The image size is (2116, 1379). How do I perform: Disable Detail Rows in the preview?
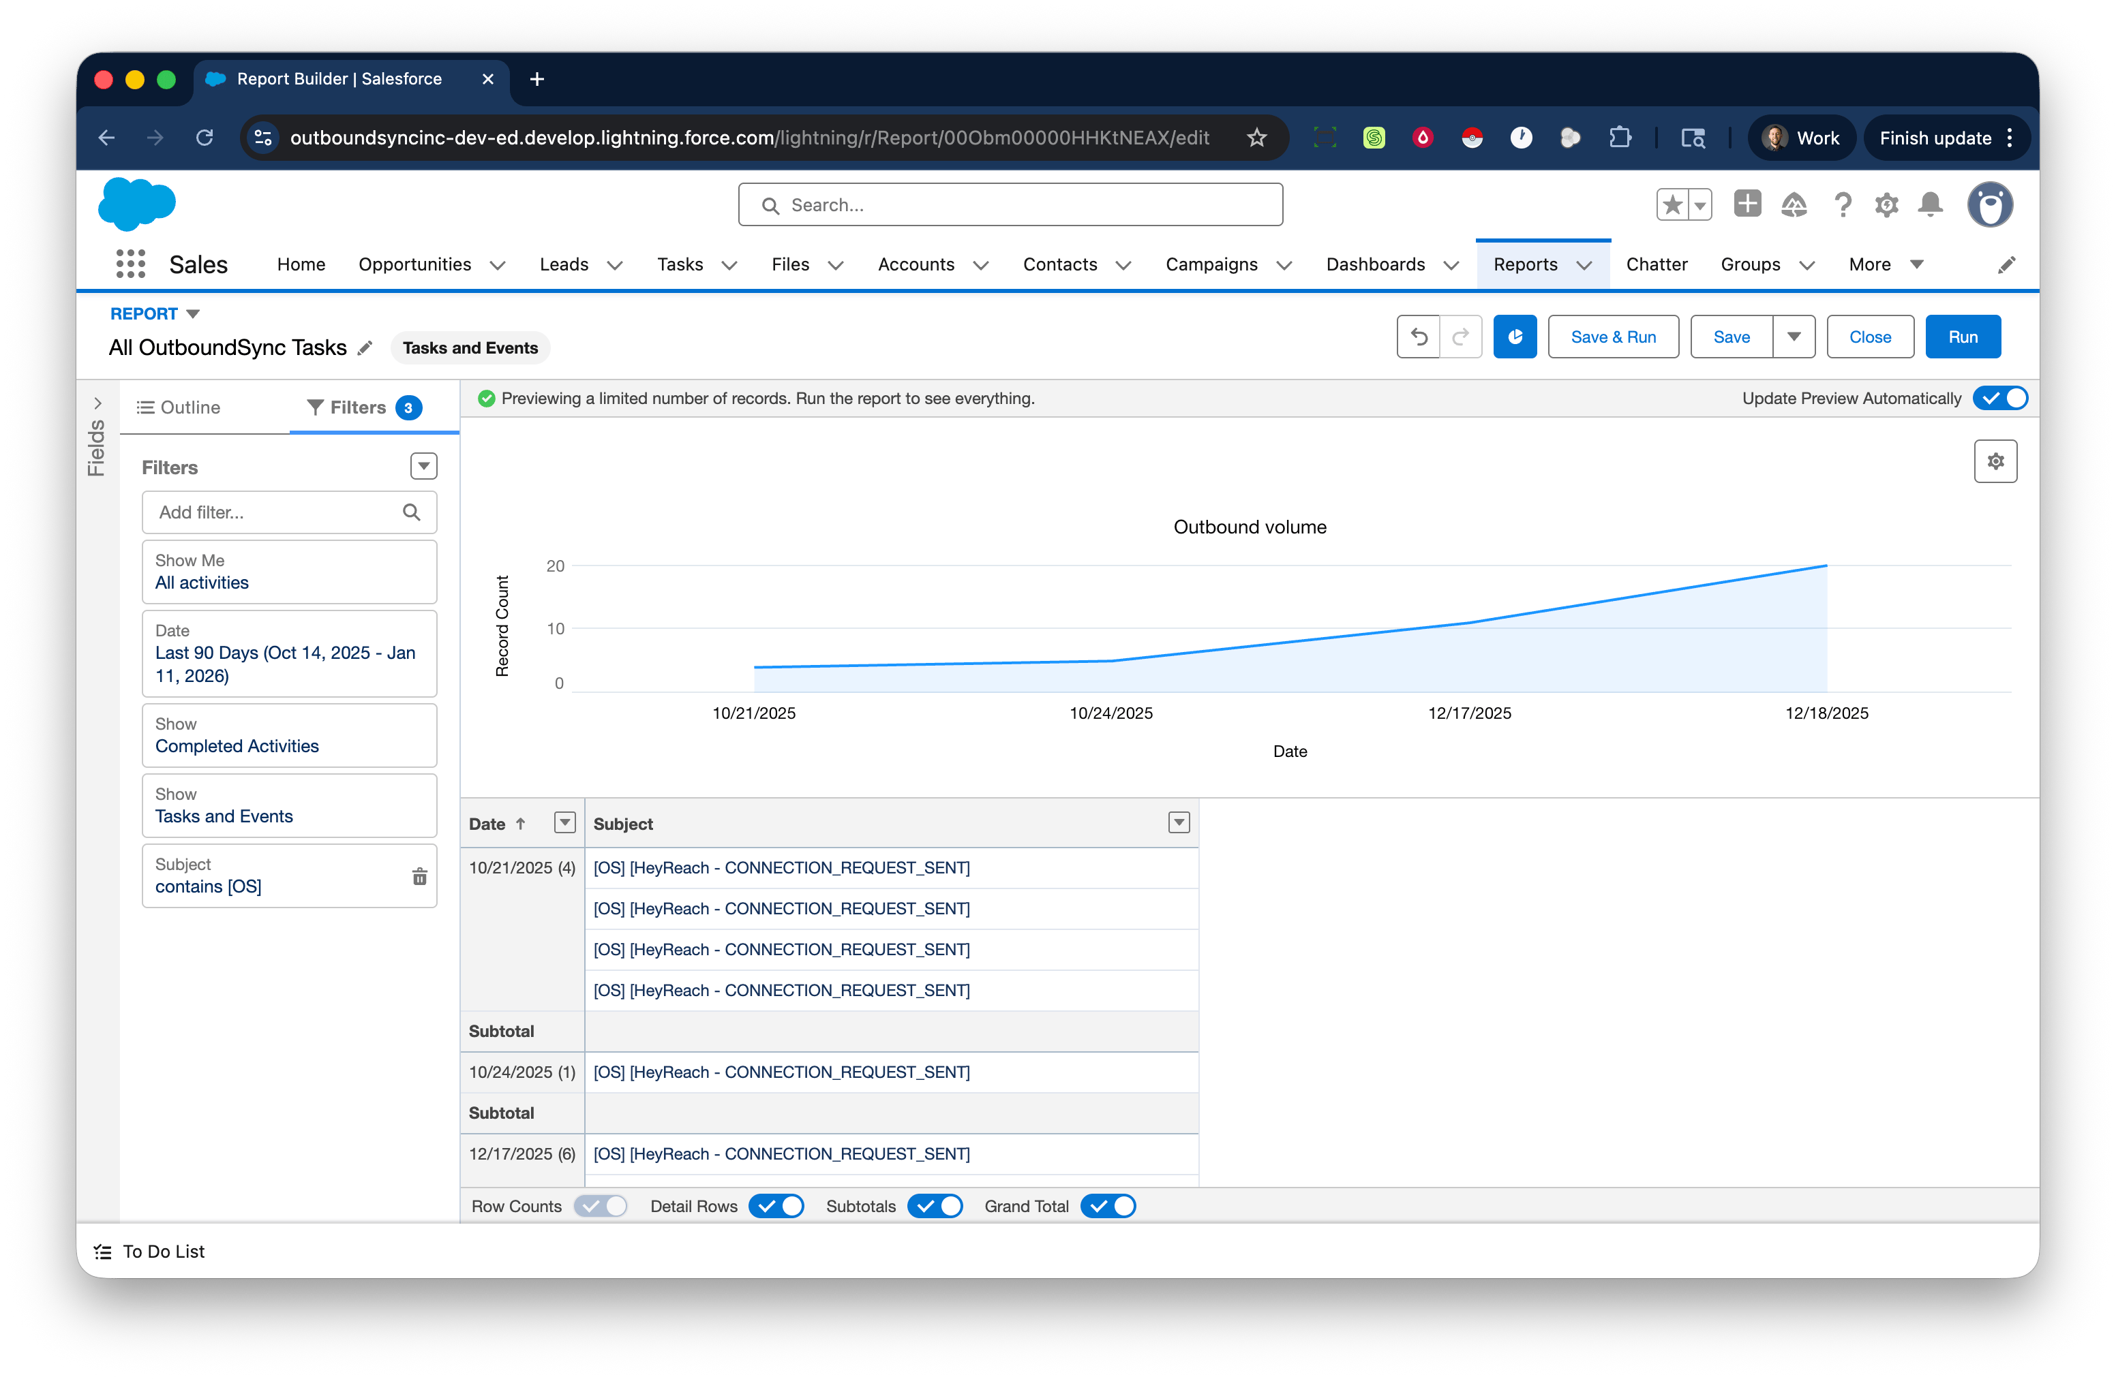[x=775, y=1206]
